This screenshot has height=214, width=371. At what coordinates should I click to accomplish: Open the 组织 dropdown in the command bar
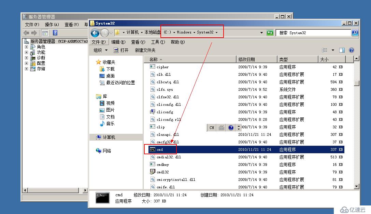point(101,50)
